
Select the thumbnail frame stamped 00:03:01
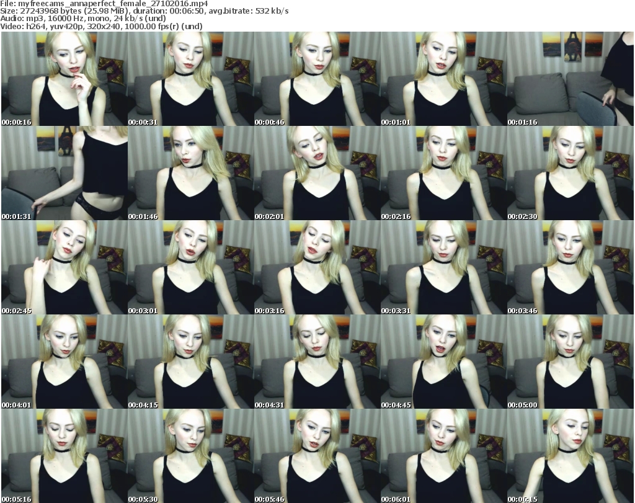tap(191, 267)
